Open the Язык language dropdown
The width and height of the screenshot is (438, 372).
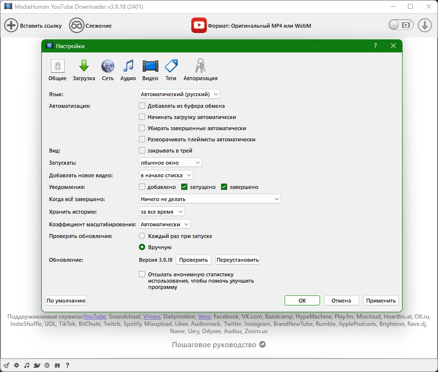(x=179, y=94)
